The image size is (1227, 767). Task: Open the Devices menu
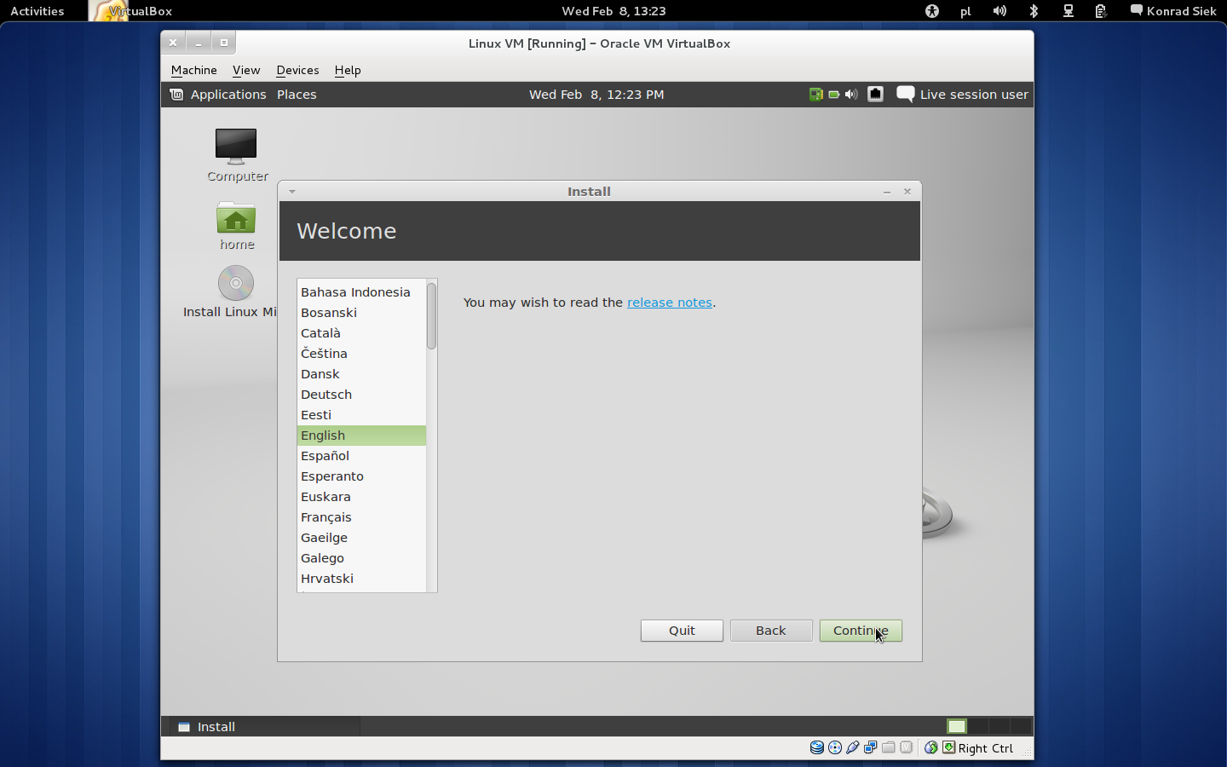[x=297, y=70]
